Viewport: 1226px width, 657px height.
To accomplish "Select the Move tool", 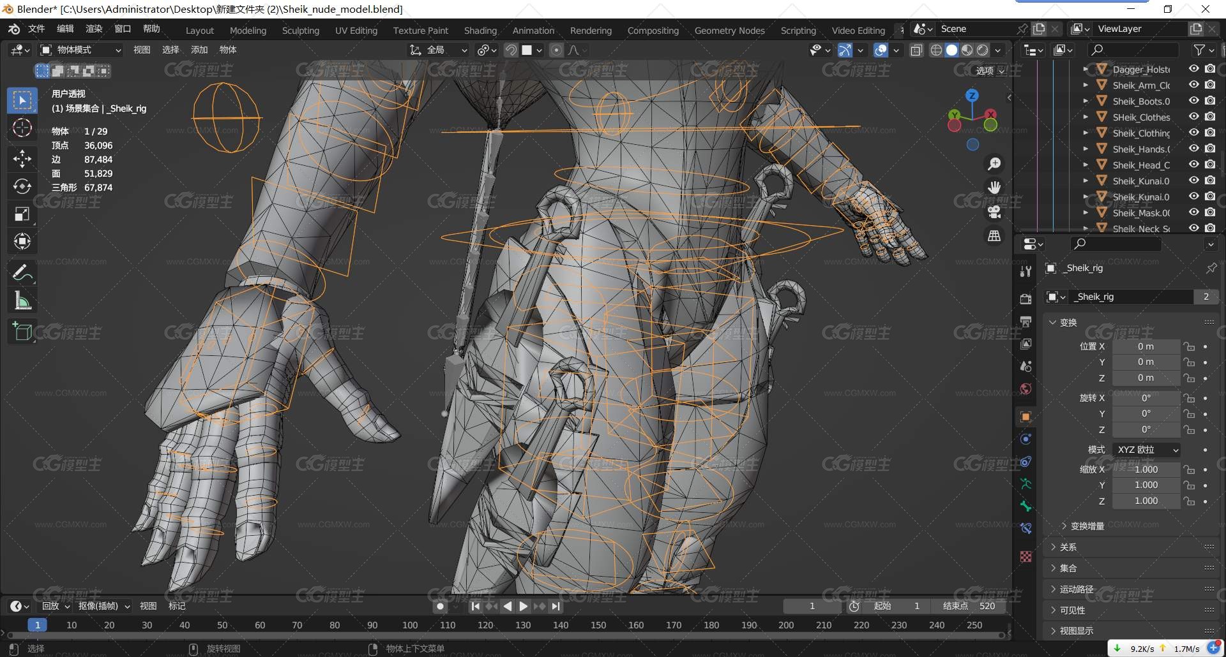I will (22, 158).
